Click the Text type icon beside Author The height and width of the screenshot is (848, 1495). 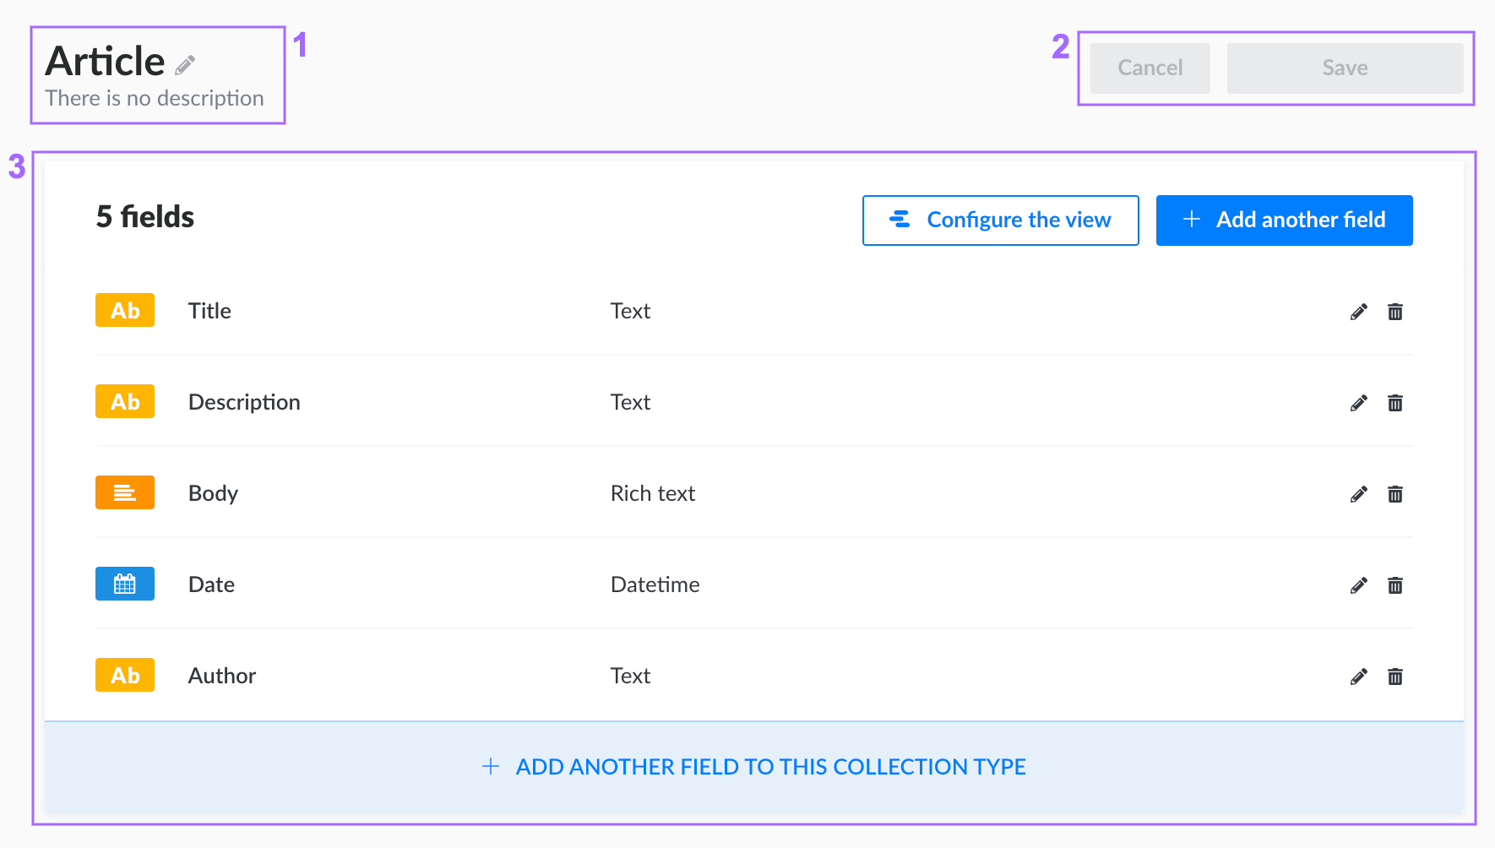click(124, 675)
